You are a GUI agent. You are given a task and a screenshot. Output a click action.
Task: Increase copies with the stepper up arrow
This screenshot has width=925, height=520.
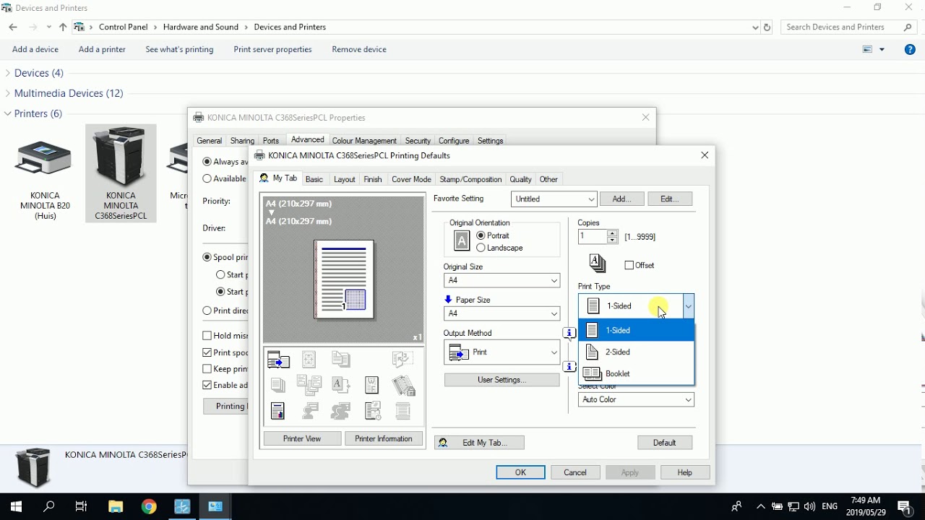click(x=613, y=233)
